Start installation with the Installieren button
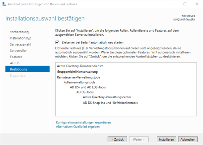Viewport: 203px width, 145px height. point(166,139)
